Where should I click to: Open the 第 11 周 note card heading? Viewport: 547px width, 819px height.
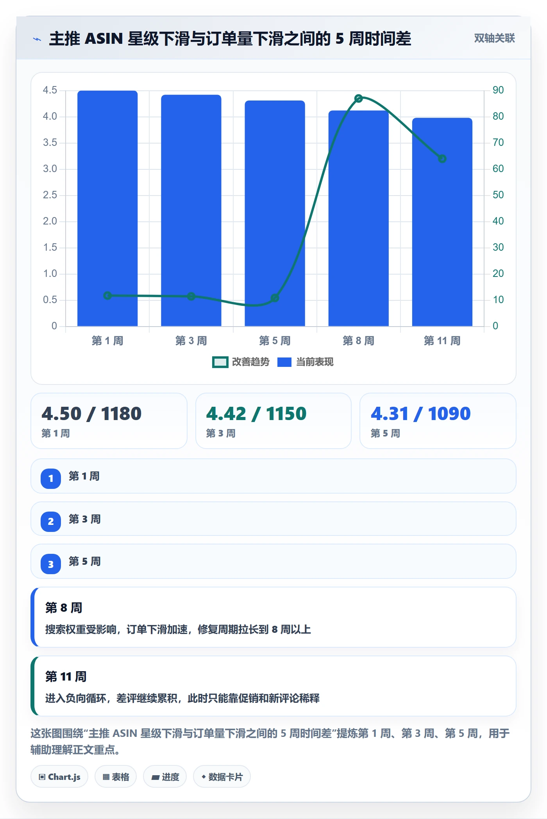point(66,677)
